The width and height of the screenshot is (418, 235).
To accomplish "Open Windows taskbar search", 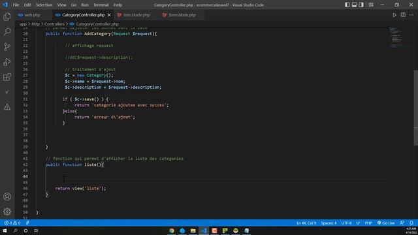I will [15, 230].
